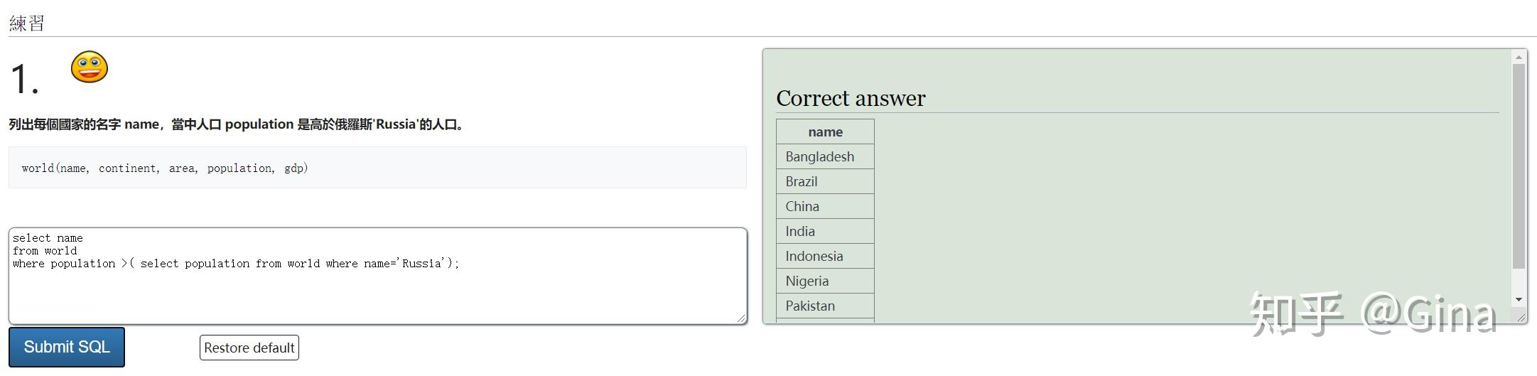Click the result panel scroll up arrow
Screen dimensions: 1537x376
1519,57
